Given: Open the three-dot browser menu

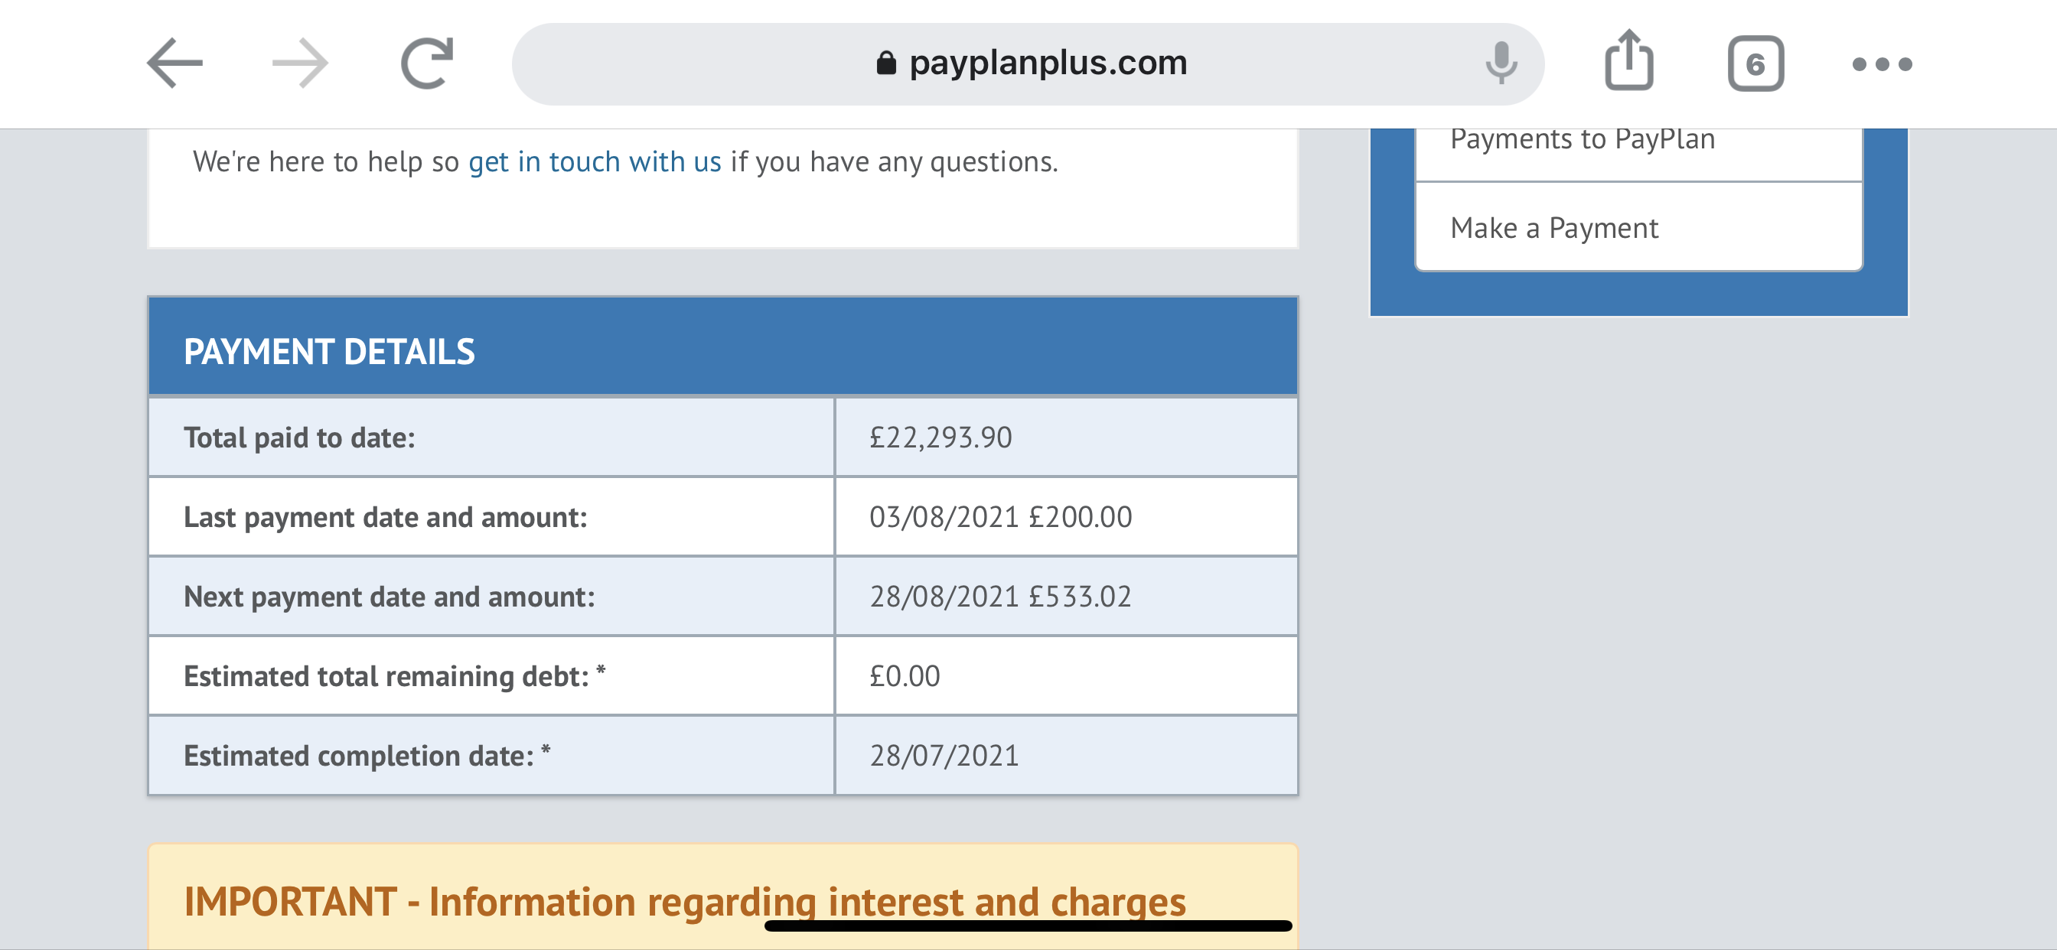Looking at the screenshot, I should click(1881, 63).
